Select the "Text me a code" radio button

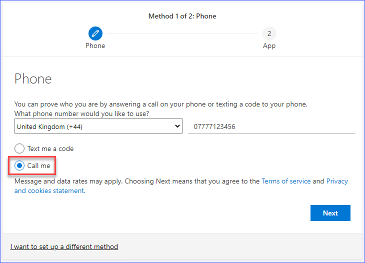pos(19,148)
